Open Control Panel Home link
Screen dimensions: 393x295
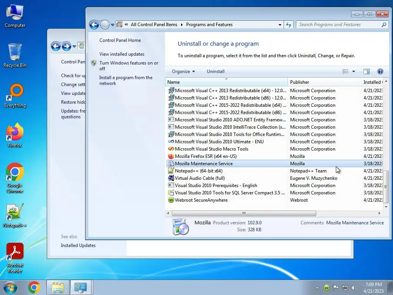[120, 40]
